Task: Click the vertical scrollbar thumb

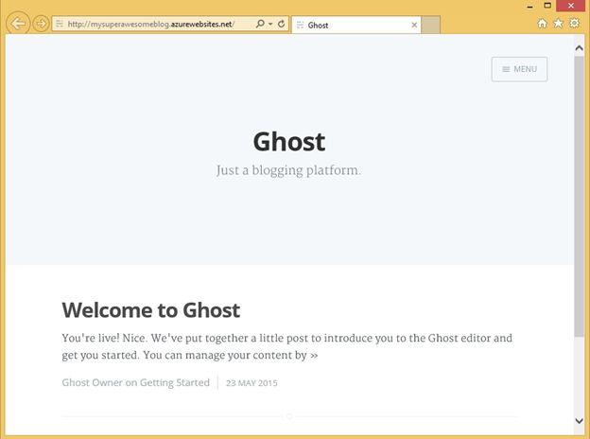Action: tap(579, 197)
